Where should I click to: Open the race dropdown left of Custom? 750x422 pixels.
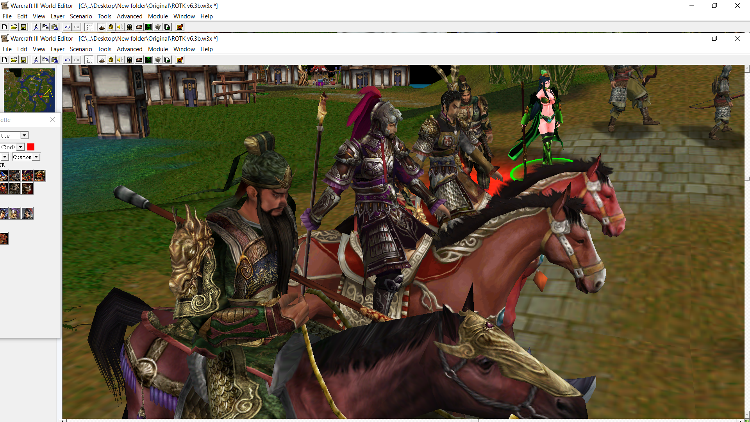coord(5,157)
